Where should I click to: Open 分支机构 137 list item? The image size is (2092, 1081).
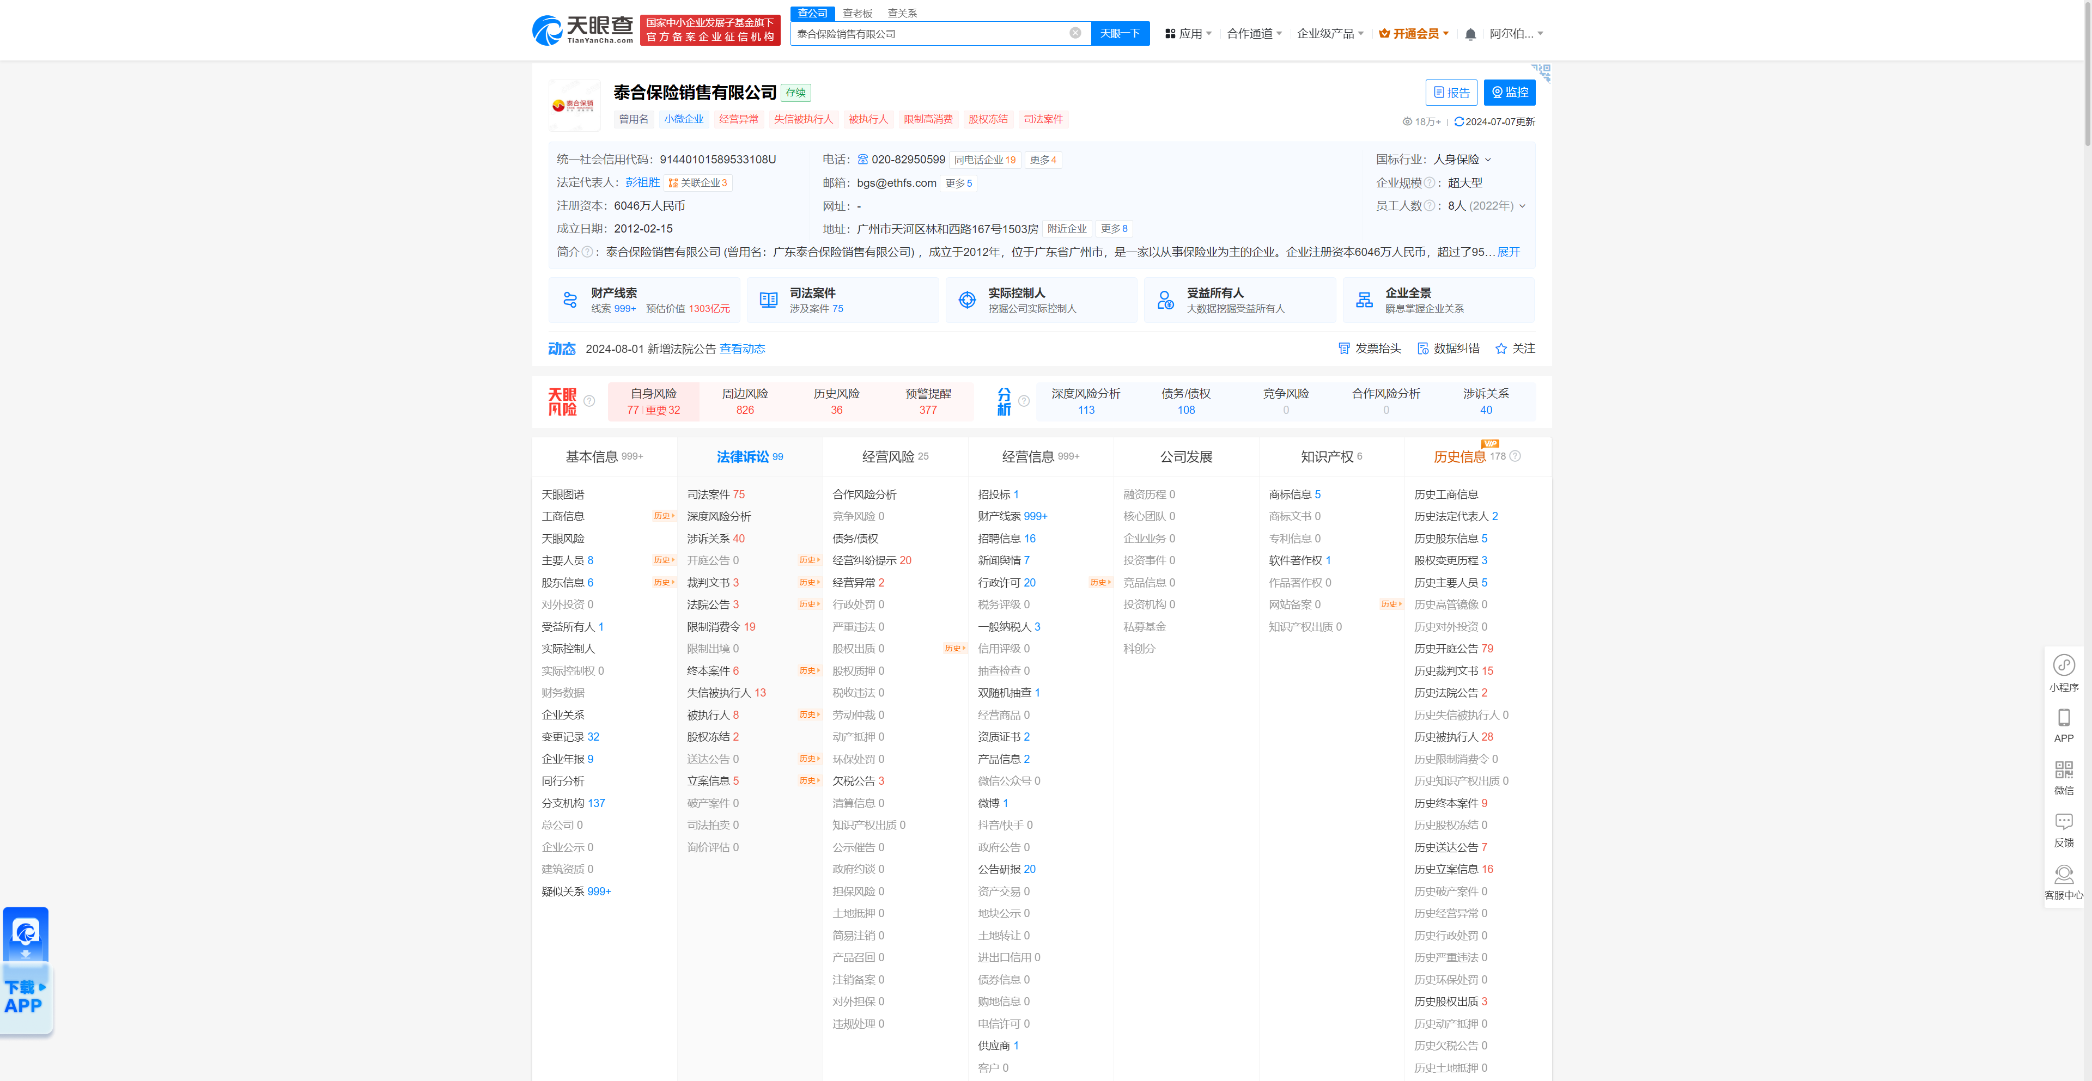(573, 803)
